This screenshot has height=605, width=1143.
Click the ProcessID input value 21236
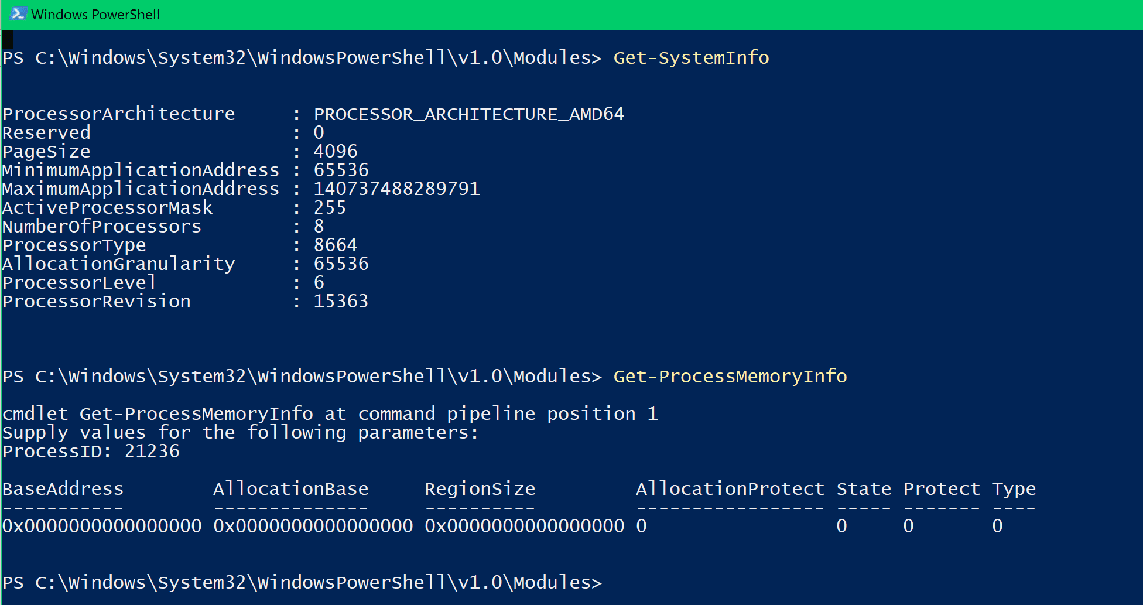tap(152, 451)
